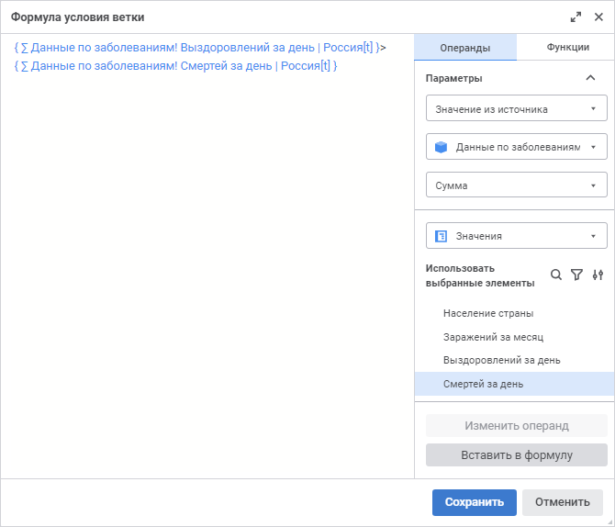Open the filter icon for selected elements

(x=576, y=275)
